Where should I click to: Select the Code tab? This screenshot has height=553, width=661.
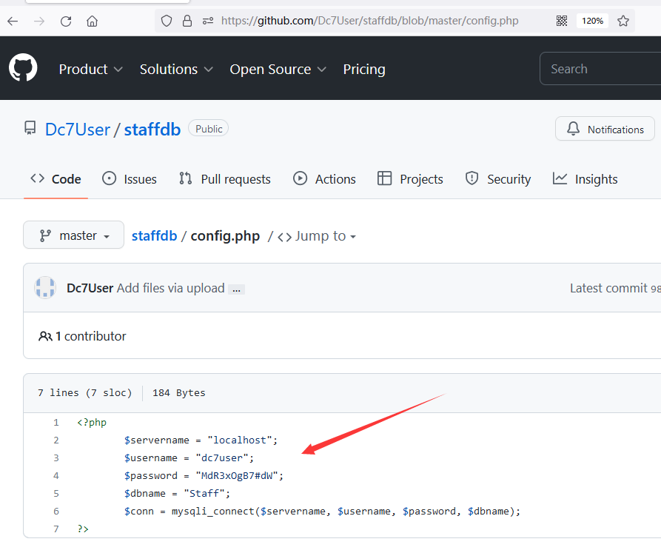pyautogui.click(x=56, y=179)
